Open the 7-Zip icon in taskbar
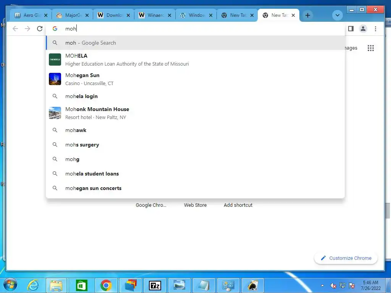The height and width of the screenshot is (293, 391). tap(155, 285)
